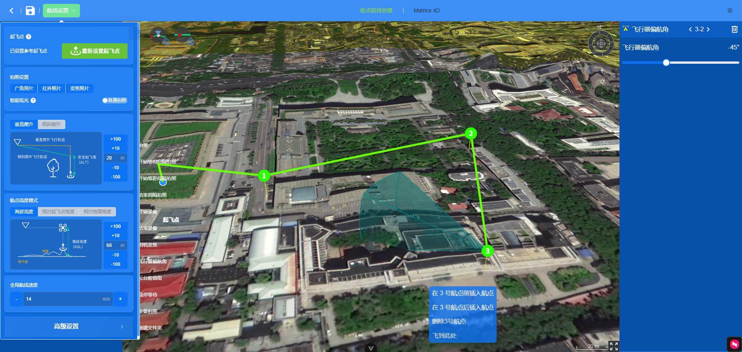Select 倾斜爬升 climb mode
The height and width of the screenshot is (352, 742).
(51, 124)
